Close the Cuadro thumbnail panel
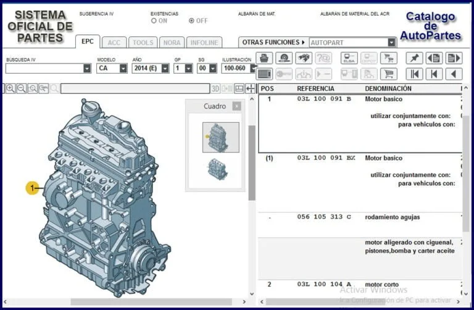Image resolution: width=474 pixels, height=310 pixels. pyautogui.click(x=236, y=106)
